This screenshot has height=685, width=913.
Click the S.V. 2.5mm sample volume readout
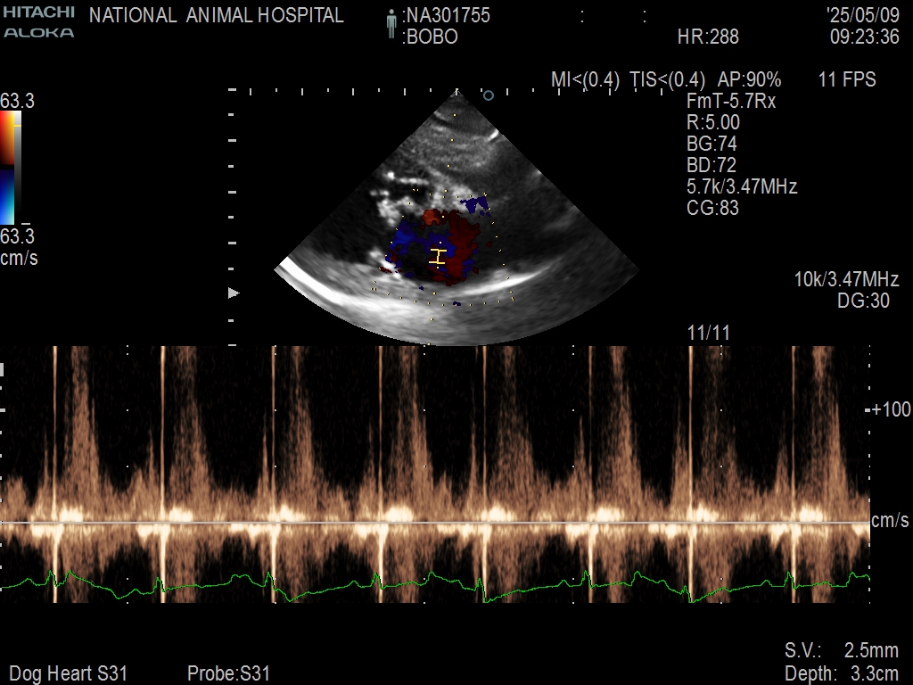(843, 651)
